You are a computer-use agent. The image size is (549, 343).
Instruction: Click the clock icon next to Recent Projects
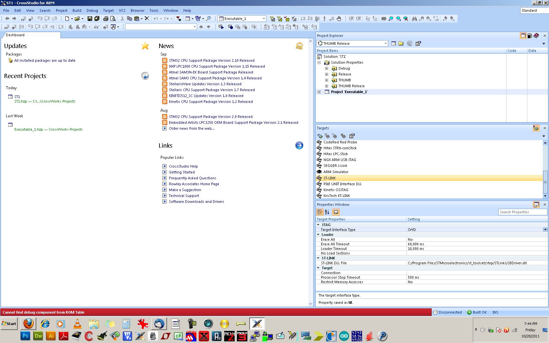145,76
